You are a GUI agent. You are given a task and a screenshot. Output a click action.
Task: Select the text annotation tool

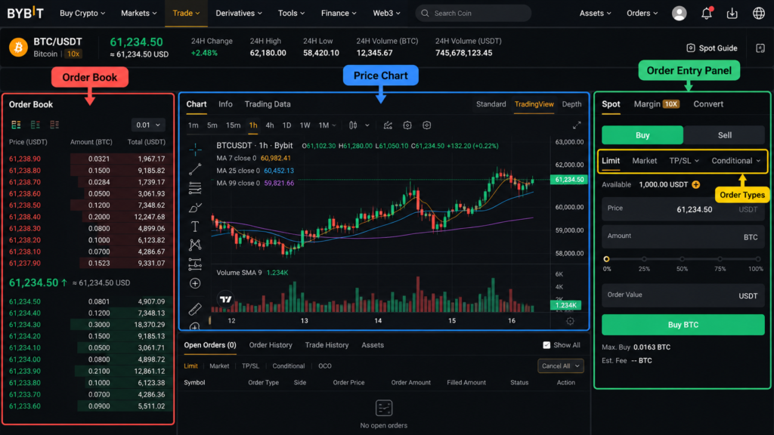pos(195,227)
